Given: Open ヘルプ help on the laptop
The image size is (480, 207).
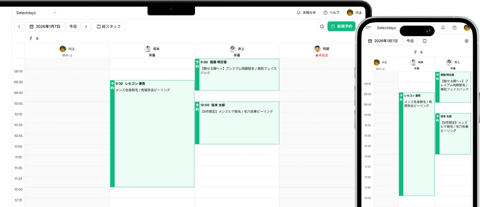Looking at the screenshot, I should pos(331,13).
